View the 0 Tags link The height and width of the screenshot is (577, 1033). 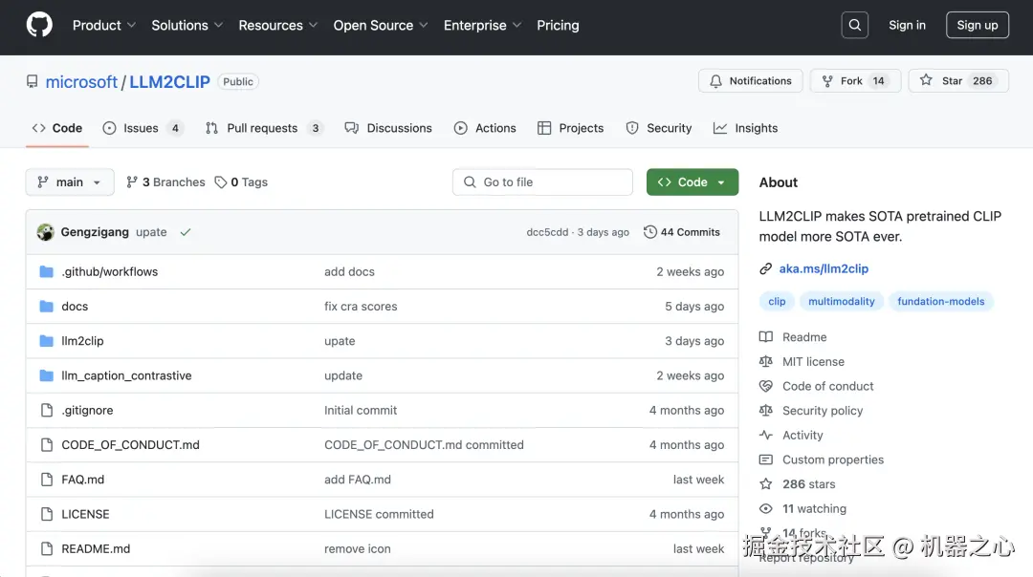[241, 182]
